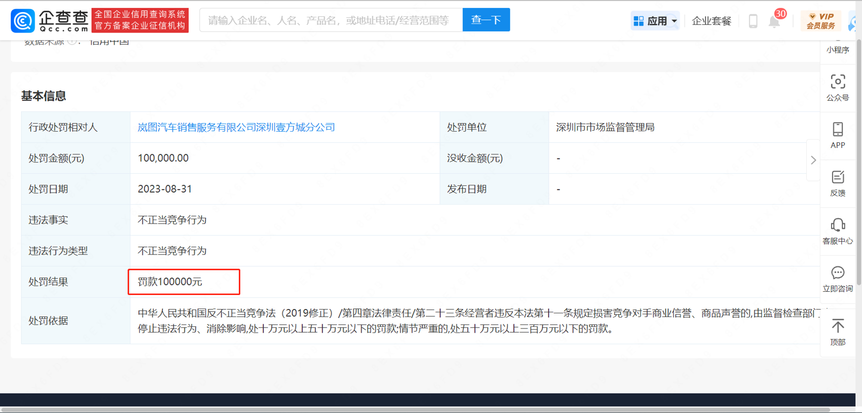This screenshot has height=413, width=862.
Task: Select the penalty date 2023-08-31
Action: (x=165, y=189)
